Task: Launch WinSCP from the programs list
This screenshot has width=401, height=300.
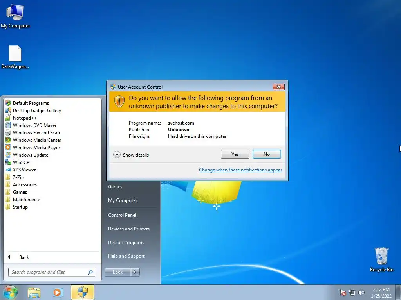Action: point(21,162)
